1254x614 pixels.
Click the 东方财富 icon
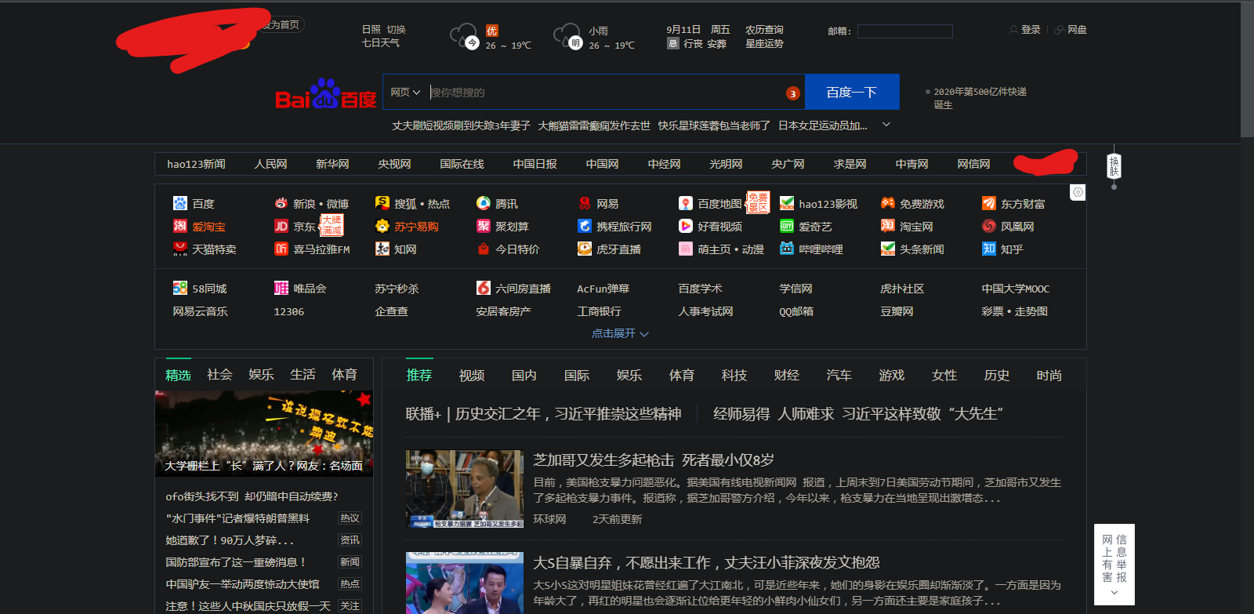(989, 203)
